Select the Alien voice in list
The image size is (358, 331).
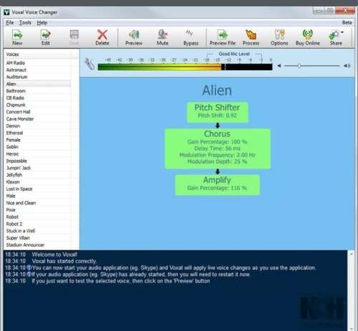pyautogui.click(x=38, y=84)
